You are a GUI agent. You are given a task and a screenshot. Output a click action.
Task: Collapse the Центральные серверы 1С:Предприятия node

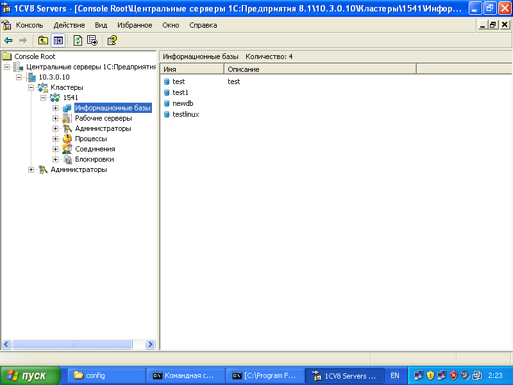click(6, 67)
